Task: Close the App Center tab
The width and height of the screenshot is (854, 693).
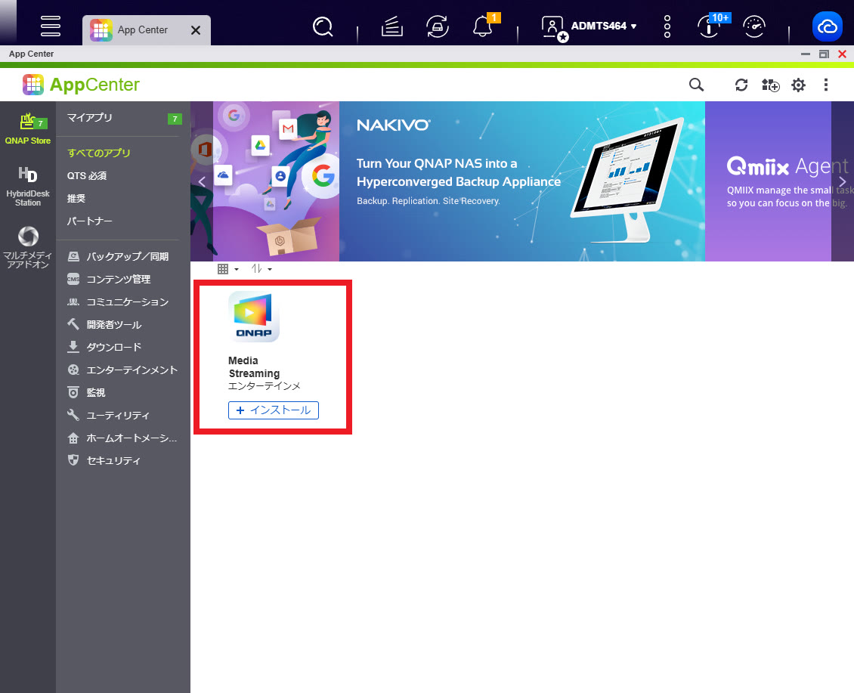Action: 196,30
